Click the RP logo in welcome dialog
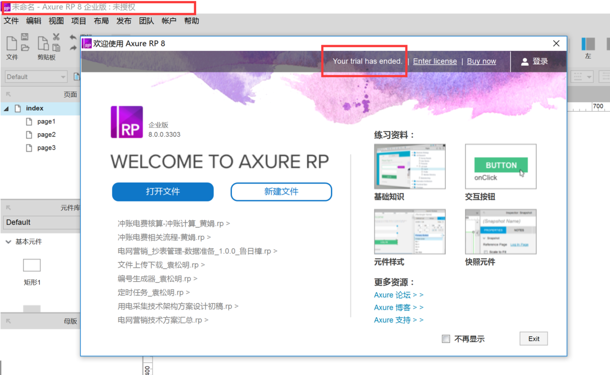Image resolution: width=610 pixels, height=375 pixels. [x=127, y=122]
